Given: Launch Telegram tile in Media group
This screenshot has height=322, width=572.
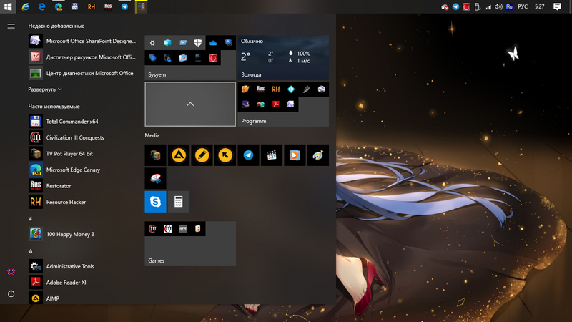Looking at the screenshot, I should click(248, 155).
